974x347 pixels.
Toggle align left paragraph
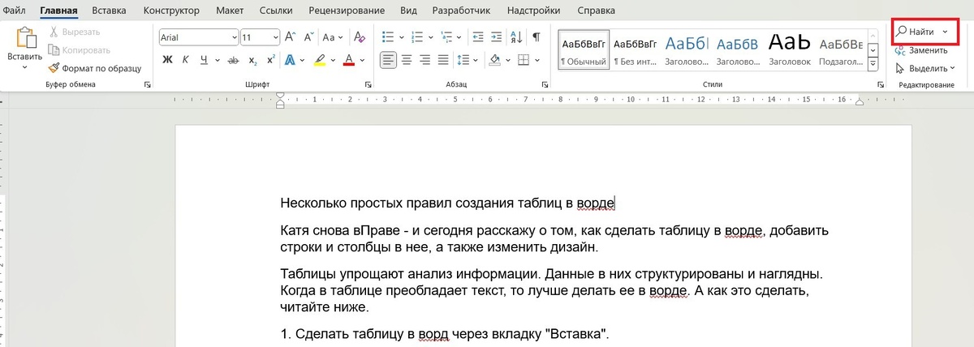click(x=388, y=60)
